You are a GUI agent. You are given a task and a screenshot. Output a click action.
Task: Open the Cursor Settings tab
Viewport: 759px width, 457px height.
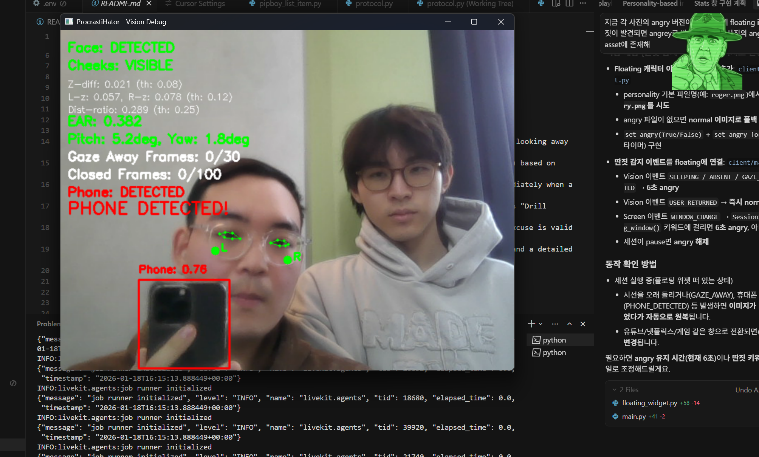point(200,4)
